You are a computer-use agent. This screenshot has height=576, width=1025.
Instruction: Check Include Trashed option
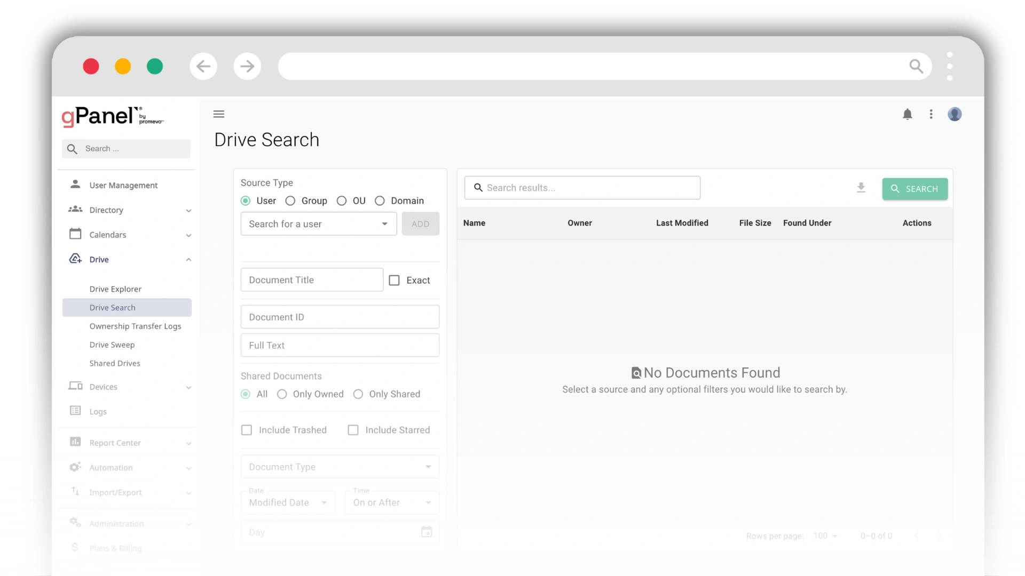(246, 429)
